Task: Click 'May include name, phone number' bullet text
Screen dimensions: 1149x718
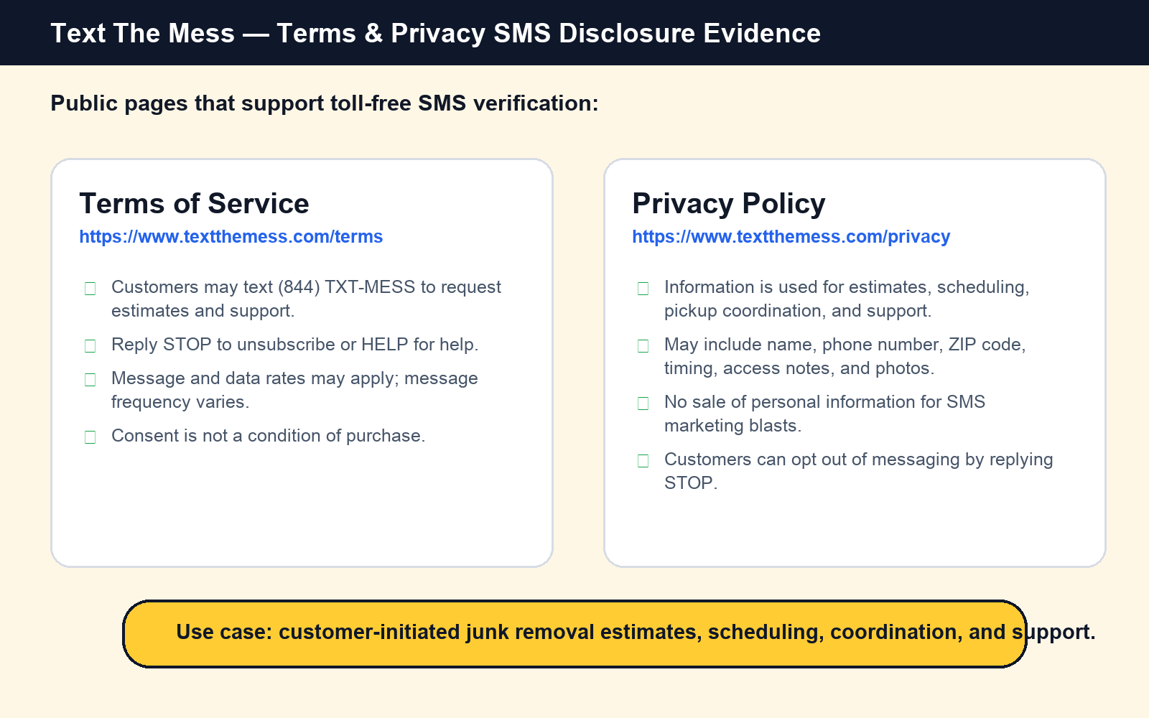Action: [x=845, y=356]
